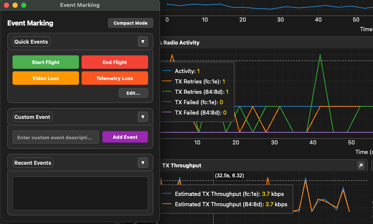Collapse the Custom Event section arrow
Image resolution: width=373 pixels, height=224 pixels.
click(x=142, y=117)
